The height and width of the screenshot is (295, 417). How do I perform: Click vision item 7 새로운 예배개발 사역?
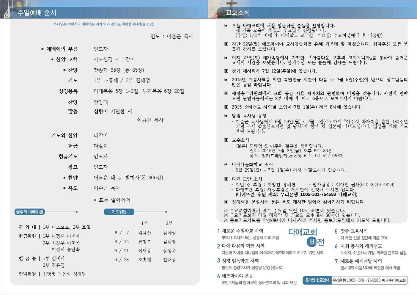358,261
